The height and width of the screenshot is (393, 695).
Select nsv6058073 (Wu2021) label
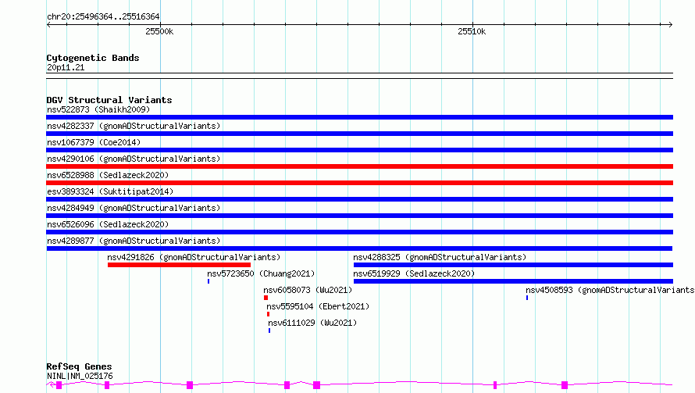click(308, 290)
